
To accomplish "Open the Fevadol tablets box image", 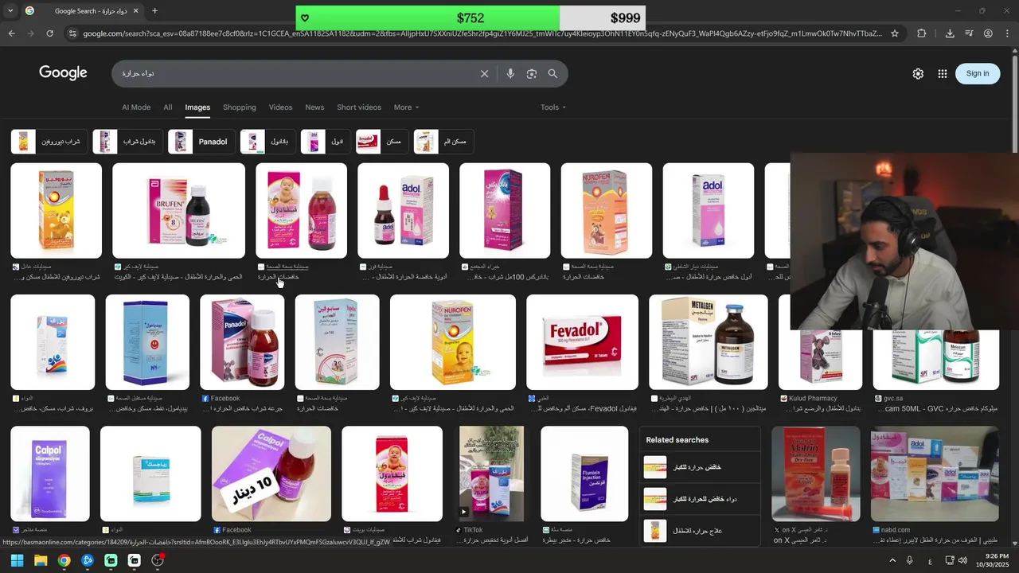I will (582, 342).
